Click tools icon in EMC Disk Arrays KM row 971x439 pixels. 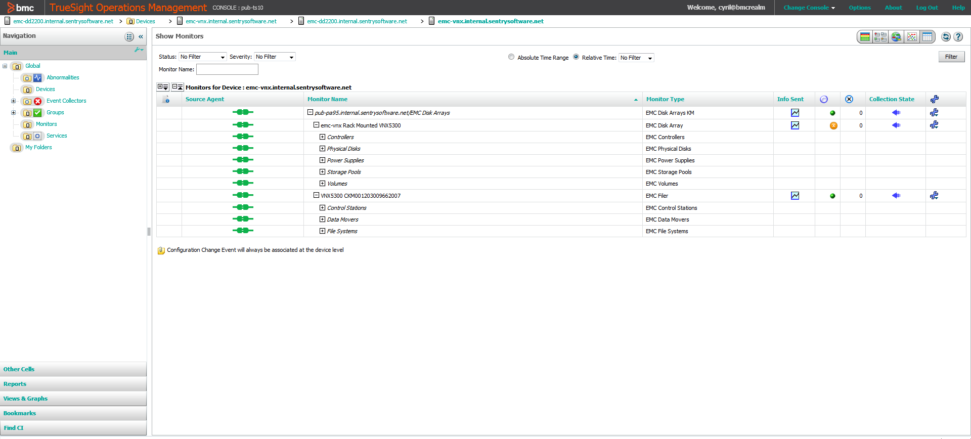click(x=934, y=112)
